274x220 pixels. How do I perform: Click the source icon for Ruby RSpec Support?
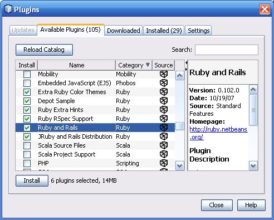click(164, 119)
